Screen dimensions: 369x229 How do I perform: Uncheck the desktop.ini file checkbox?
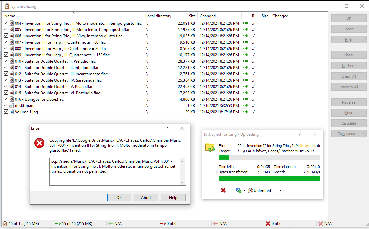click(6, 106)
